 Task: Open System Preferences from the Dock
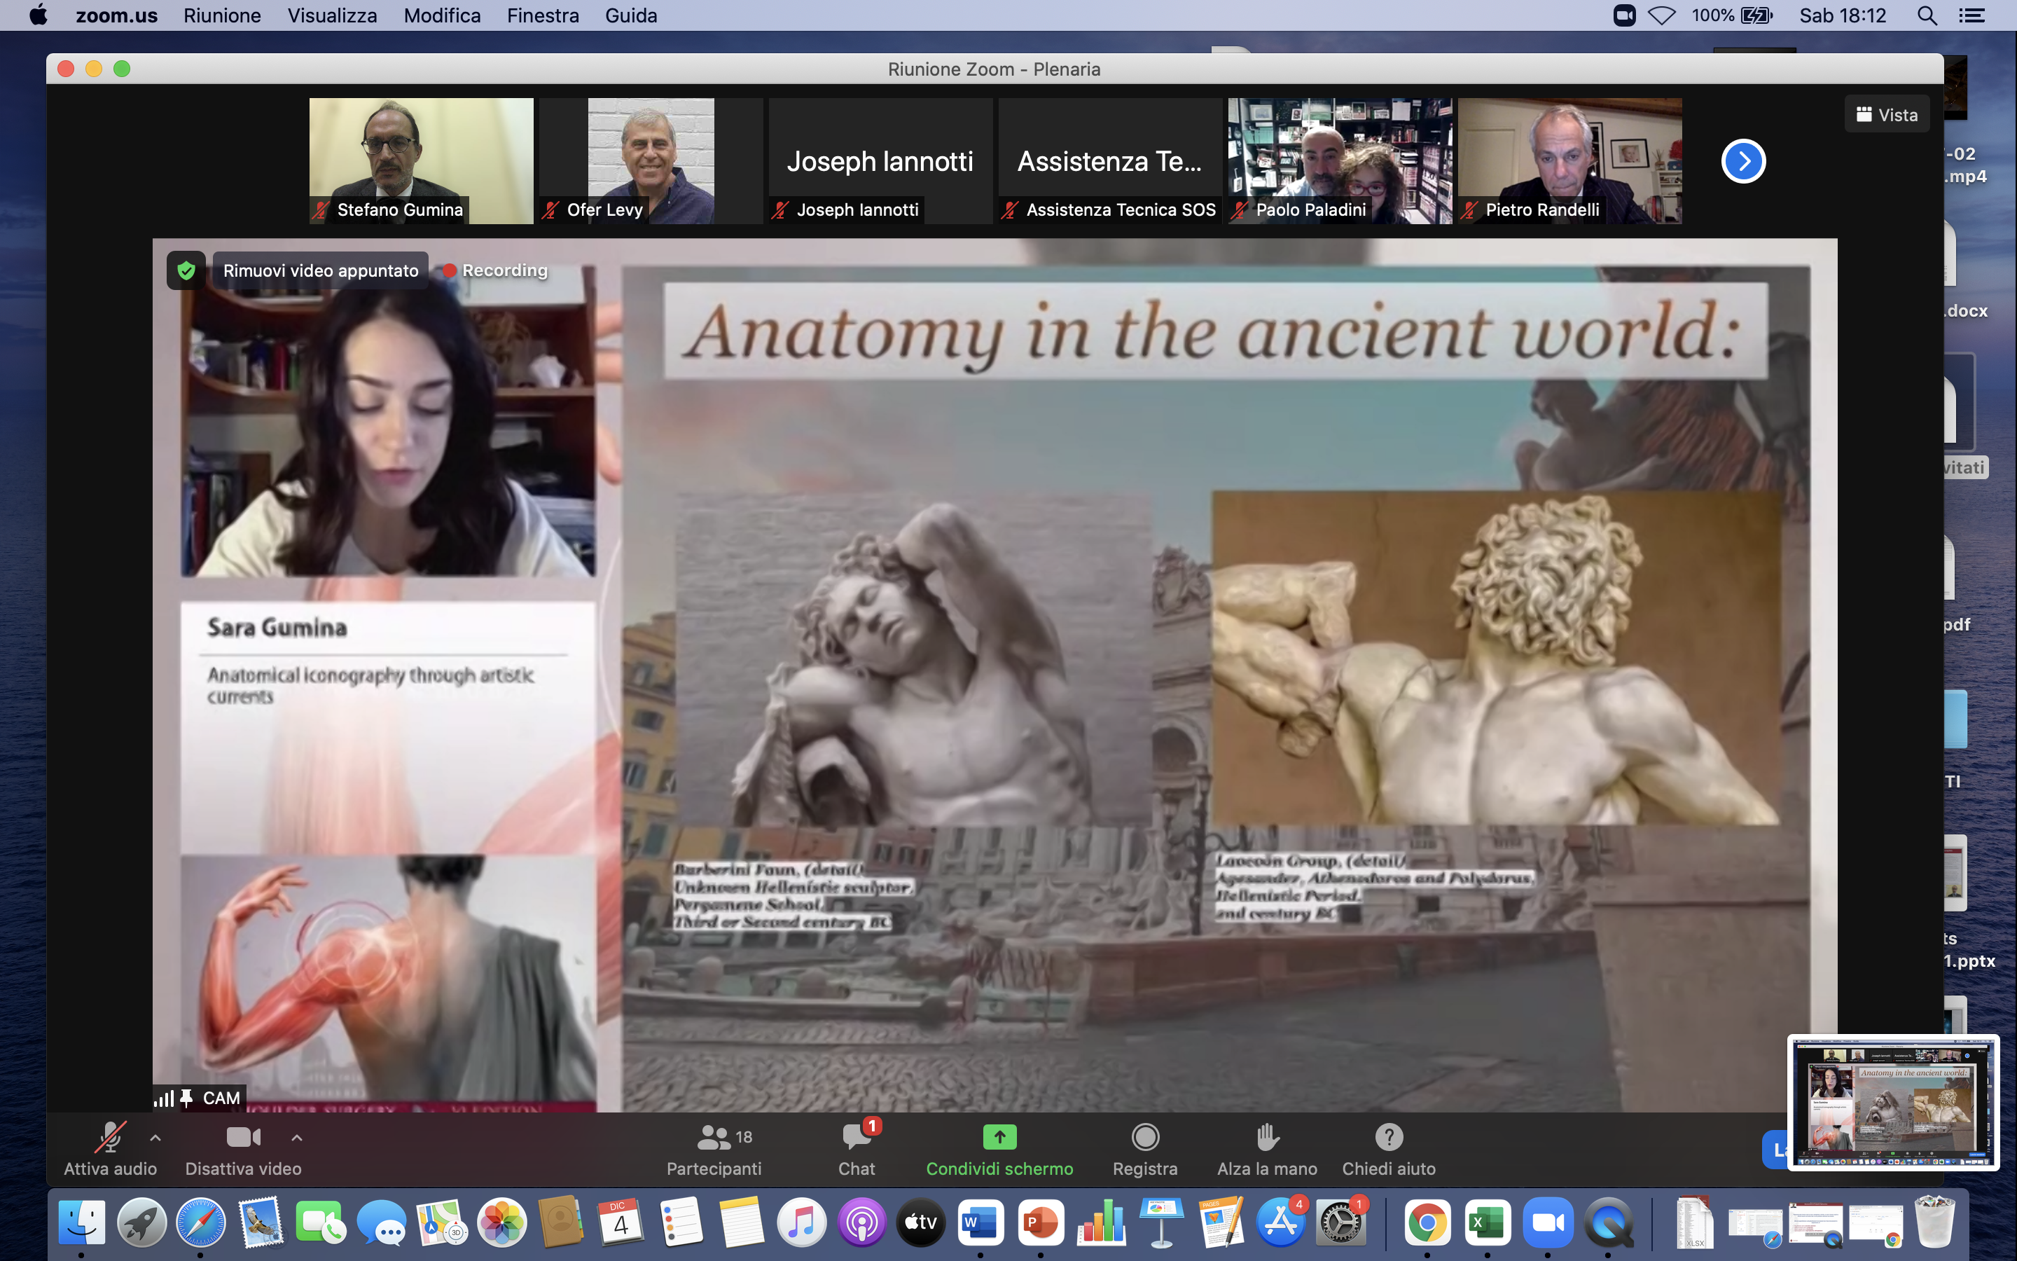coord(1340,1222)
